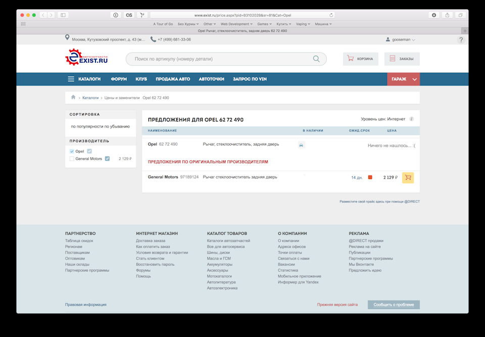Open the Форум section
Image resolution: width=485 pixels, height=337 pixels.
coord(119,79)
